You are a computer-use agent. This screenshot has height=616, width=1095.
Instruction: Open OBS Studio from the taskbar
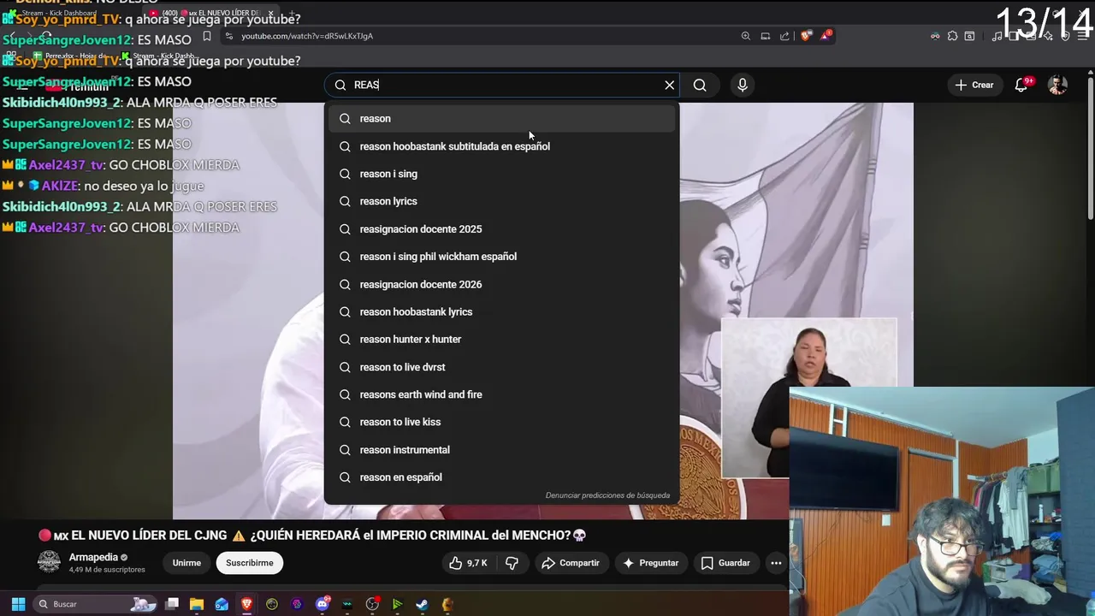tap(372, 604)
